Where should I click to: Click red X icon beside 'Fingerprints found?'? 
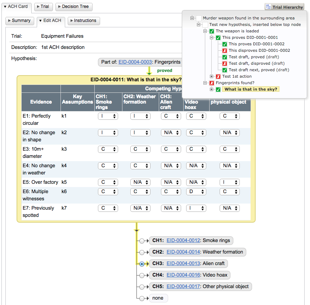(212, 83)
